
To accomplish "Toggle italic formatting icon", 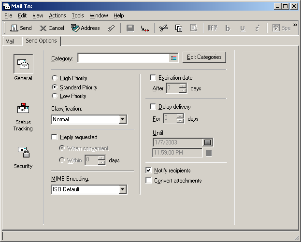I will pos(257,28).
